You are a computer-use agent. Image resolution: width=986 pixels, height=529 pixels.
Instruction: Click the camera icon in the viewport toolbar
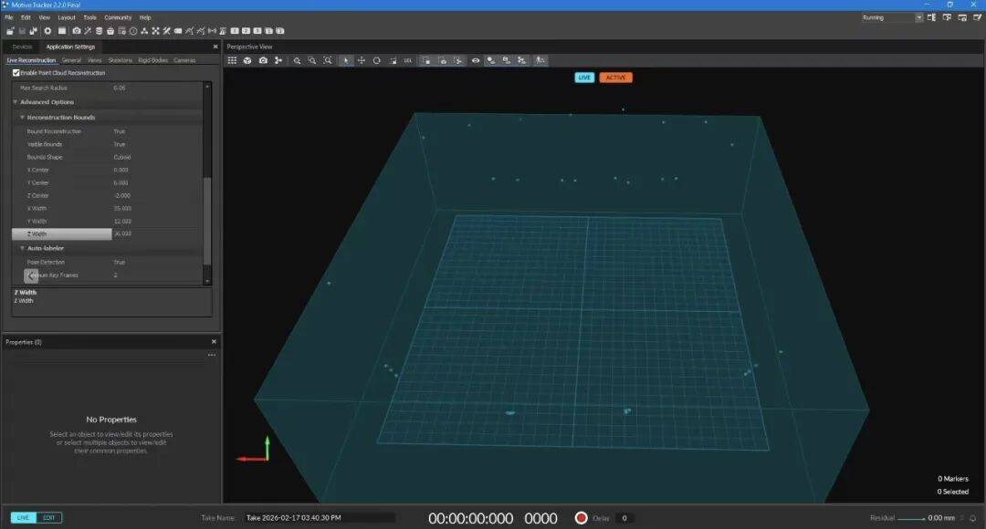coord(263,60)
